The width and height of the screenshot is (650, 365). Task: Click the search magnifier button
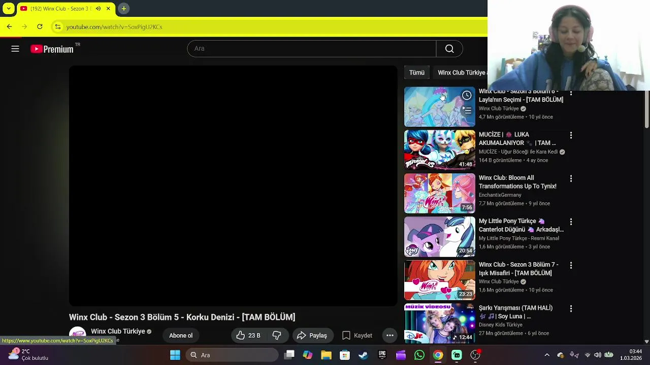pos(449,49)
